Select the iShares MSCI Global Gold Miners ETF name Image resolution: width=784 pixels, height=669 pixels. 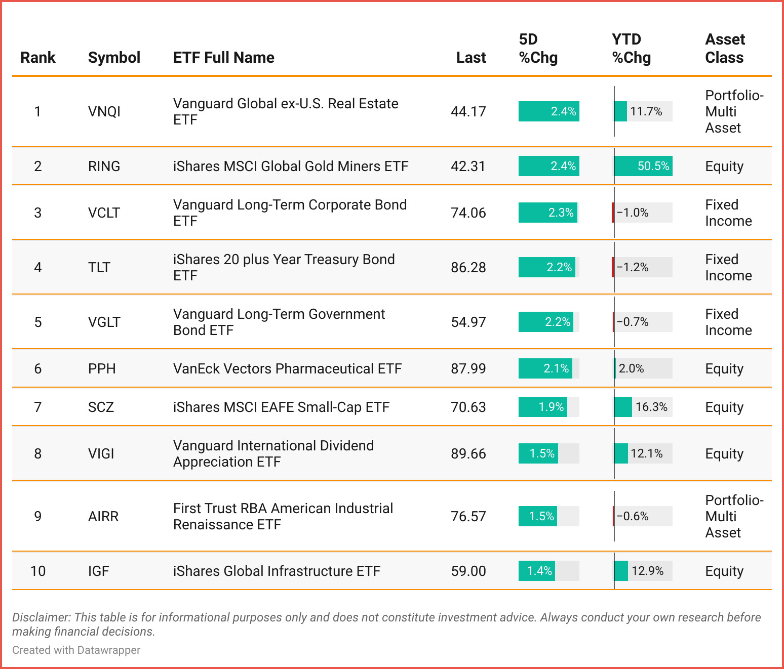[290, 166]
